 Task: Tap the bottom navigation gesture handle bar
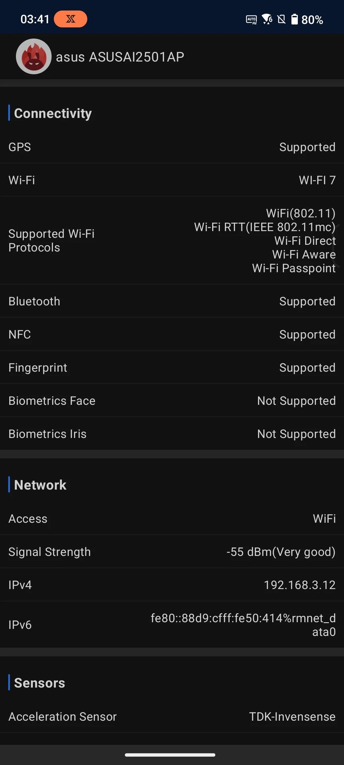tap(170, 755)
